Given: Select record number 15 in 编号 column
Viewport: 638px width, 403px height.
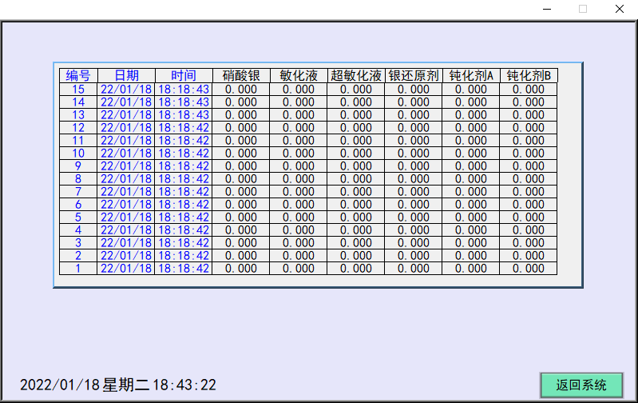Looking at the screenshot, I should [78, 90].
